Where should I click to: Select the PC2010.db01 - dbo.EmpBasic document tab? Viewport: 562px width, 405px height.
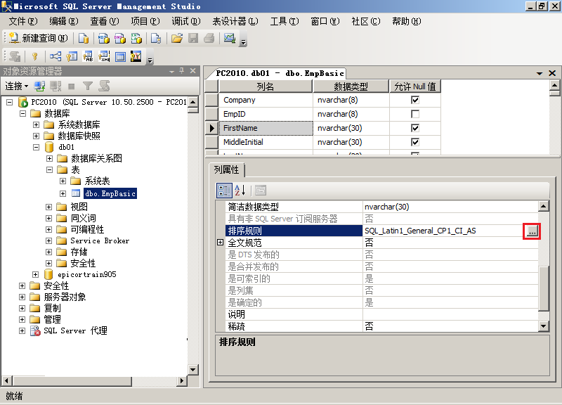[x=280, y=73]
